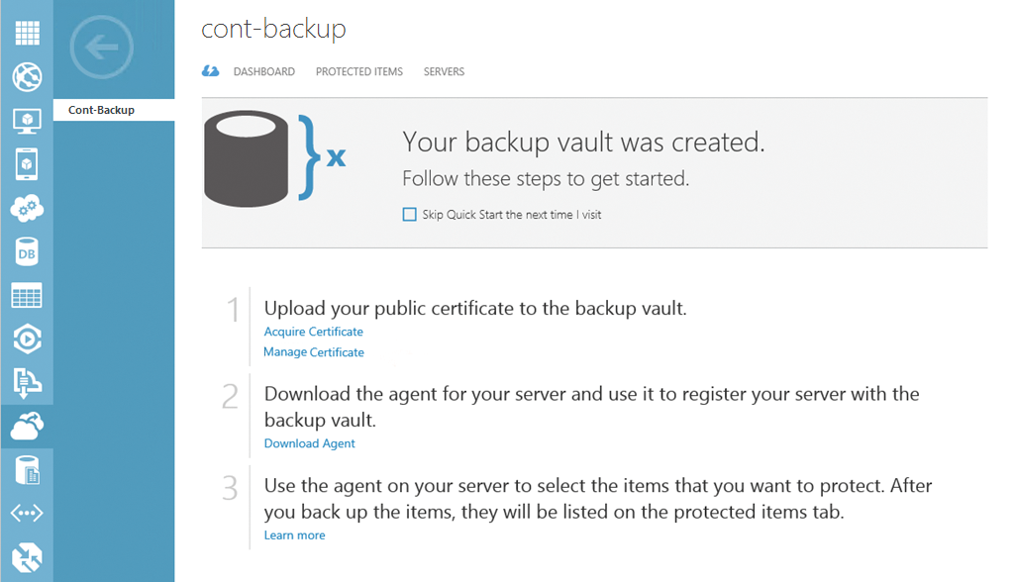Click the Mobile Services phone icon
Image resolution: width=1014 pixels, height=582 pixels.
click(27, 164)
